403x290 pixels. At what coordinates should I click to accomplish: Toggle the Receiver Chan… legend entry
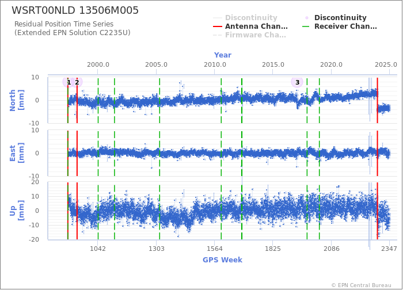340,26
